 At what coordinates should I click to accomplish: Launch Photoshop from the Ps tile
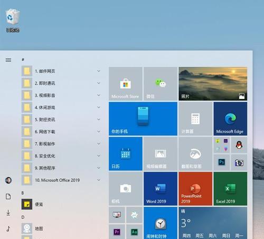pyautogui.click(x=222, y=162)
